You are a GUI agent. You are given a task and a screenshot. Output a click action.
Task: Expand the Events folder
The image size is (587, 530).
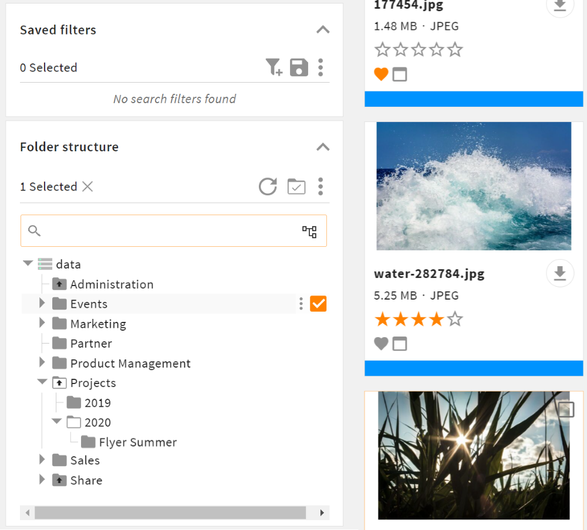(x=42, y=303)
